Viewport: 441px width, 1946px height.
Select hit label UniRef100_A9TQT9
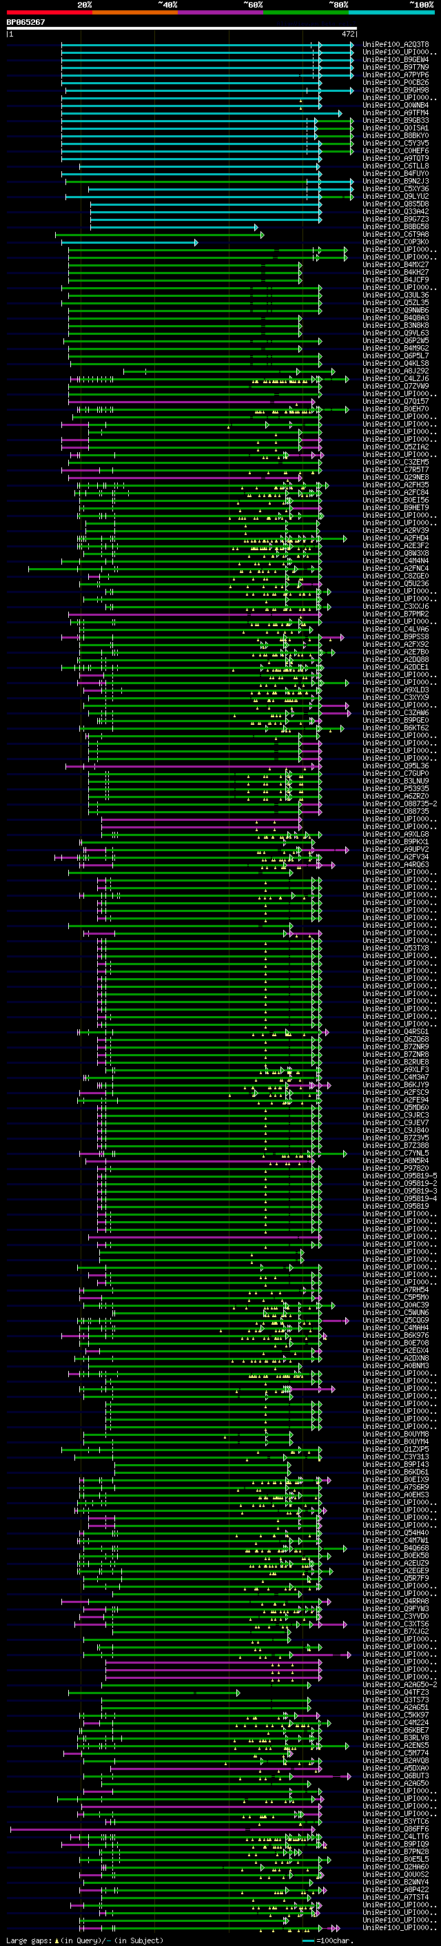[396, 159]
